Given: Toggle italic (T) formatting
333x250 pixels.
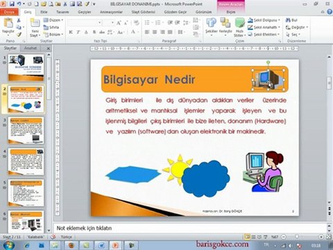Looking at the screenshot, I should tap(78, 32).
